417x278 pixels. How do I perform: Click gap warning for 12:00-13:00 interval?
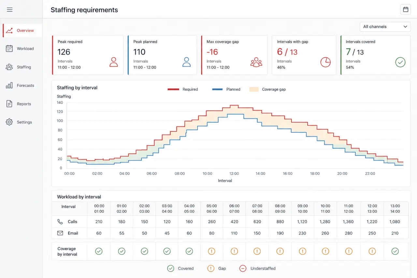point(372,251)
